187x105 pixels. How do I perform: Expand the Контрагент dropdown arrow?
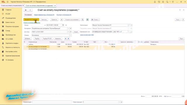68,29
